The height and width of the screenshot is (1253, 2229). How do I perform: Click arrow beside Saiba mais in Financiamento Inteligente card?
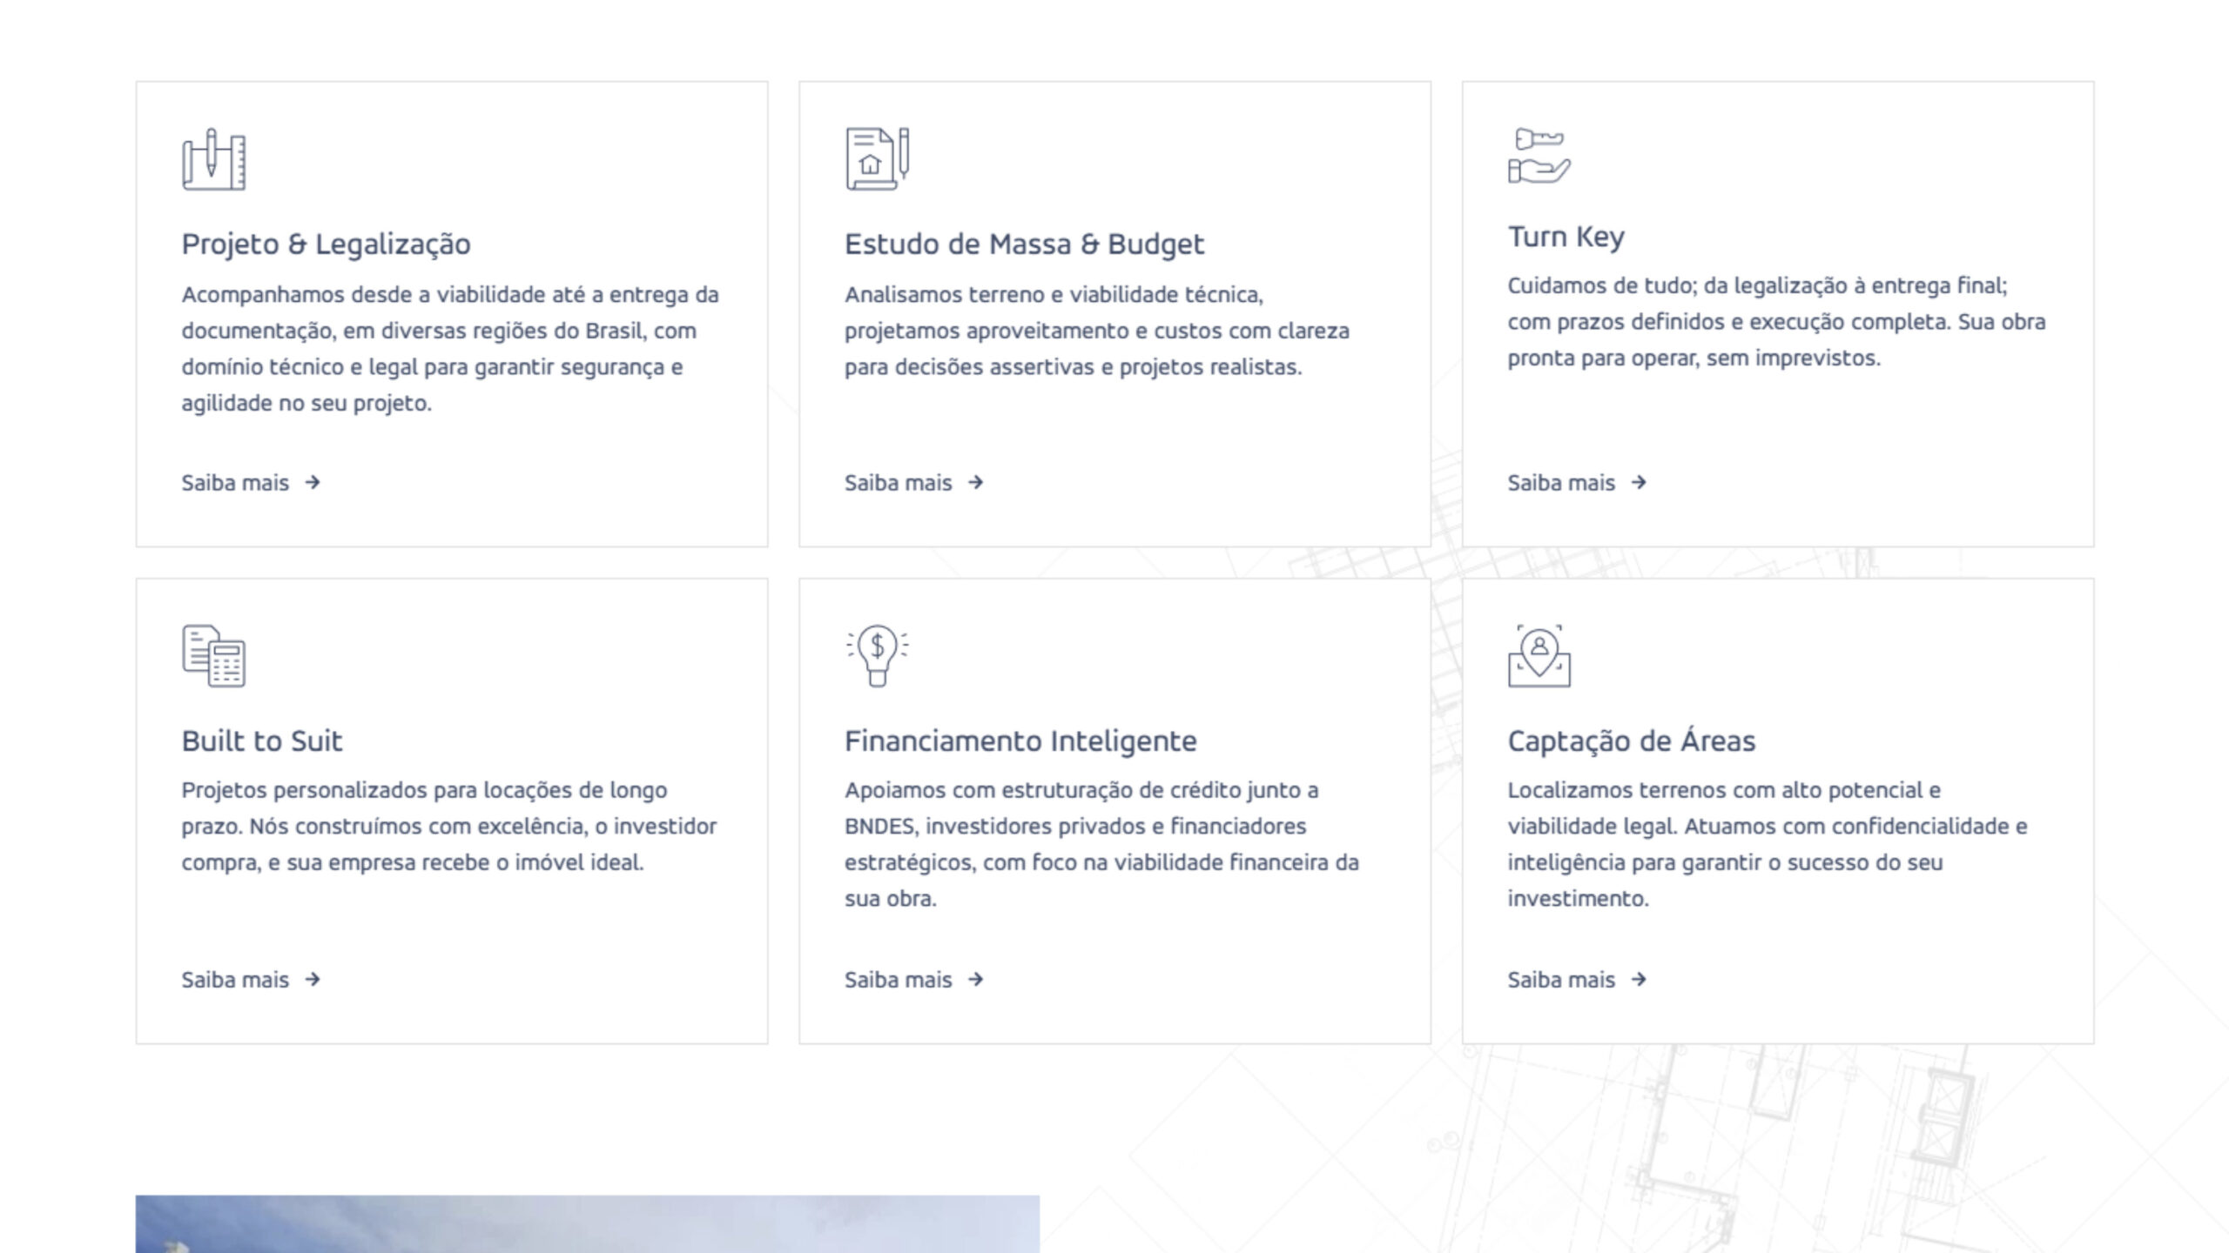click(x=975, y=979)
